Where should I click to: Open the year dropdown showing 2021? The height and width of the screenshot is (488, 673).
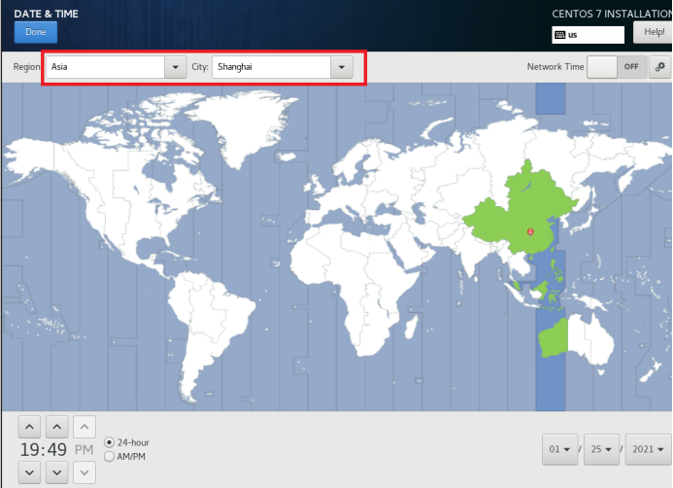click(x=648, y=449)
